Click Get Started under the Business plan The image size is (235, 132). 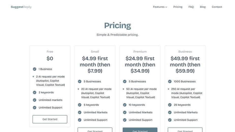pyautogui.click(x=185, y=130)
